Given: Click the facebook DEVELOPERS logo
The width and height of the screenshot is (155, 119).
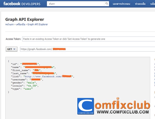Looking at the screenshot, I should [x=22, y=4].
